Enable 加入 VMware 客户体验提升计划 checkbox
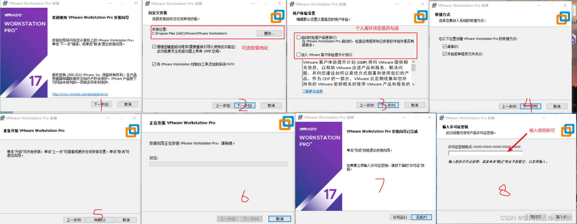Screen dimensions: 577x224 (x=299, y=54)
